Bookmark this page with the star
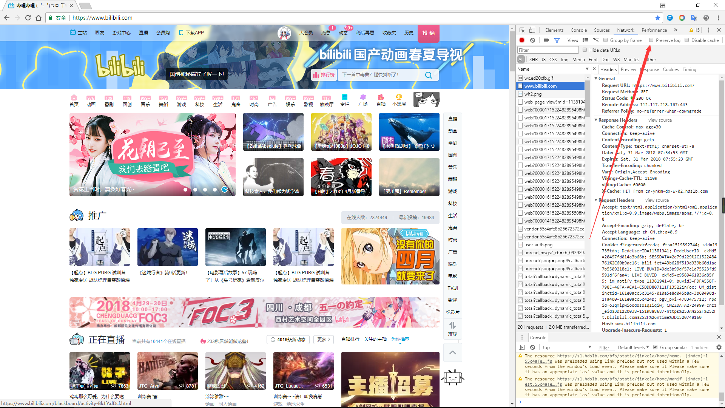725x408 pixels. 658,18
